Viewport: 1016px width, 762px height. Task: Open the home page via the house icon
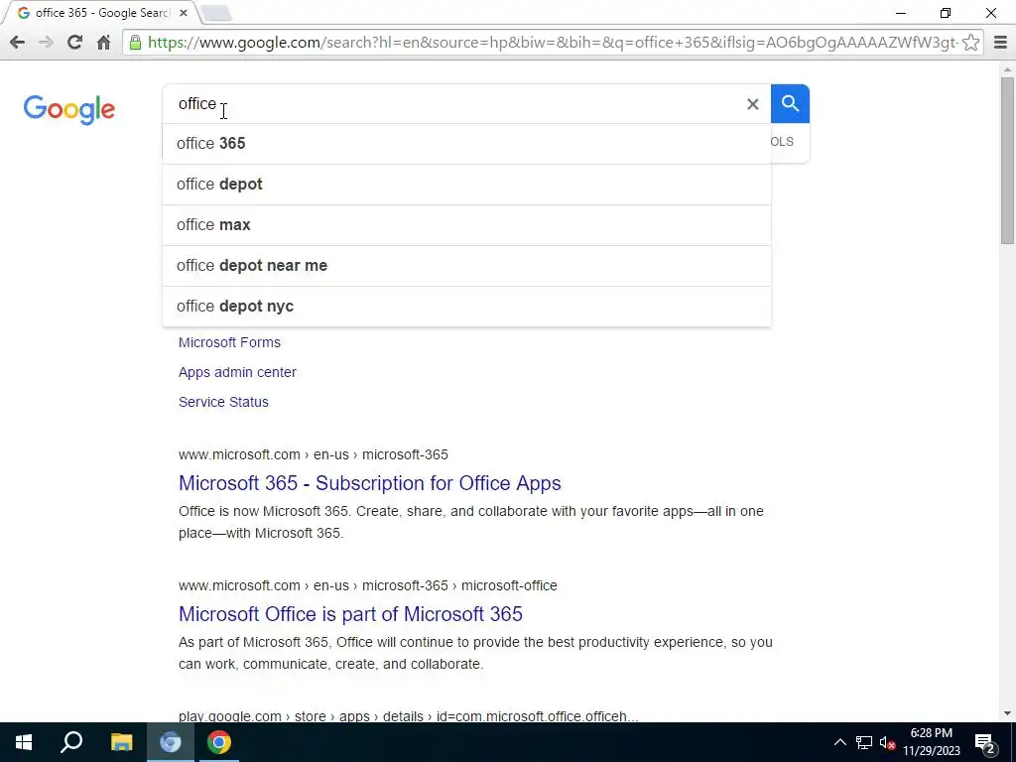(x=103, y=43)
